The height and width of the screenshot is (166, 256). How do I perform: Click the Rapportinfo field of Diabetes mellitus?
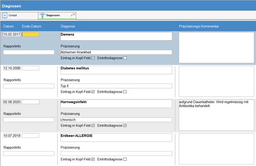point(29,86)
